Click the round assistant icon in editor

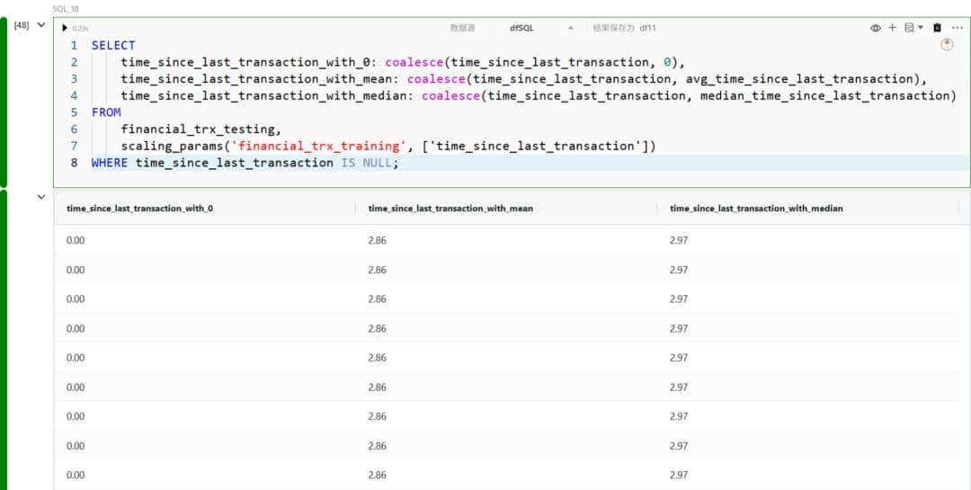pos(946,45)
